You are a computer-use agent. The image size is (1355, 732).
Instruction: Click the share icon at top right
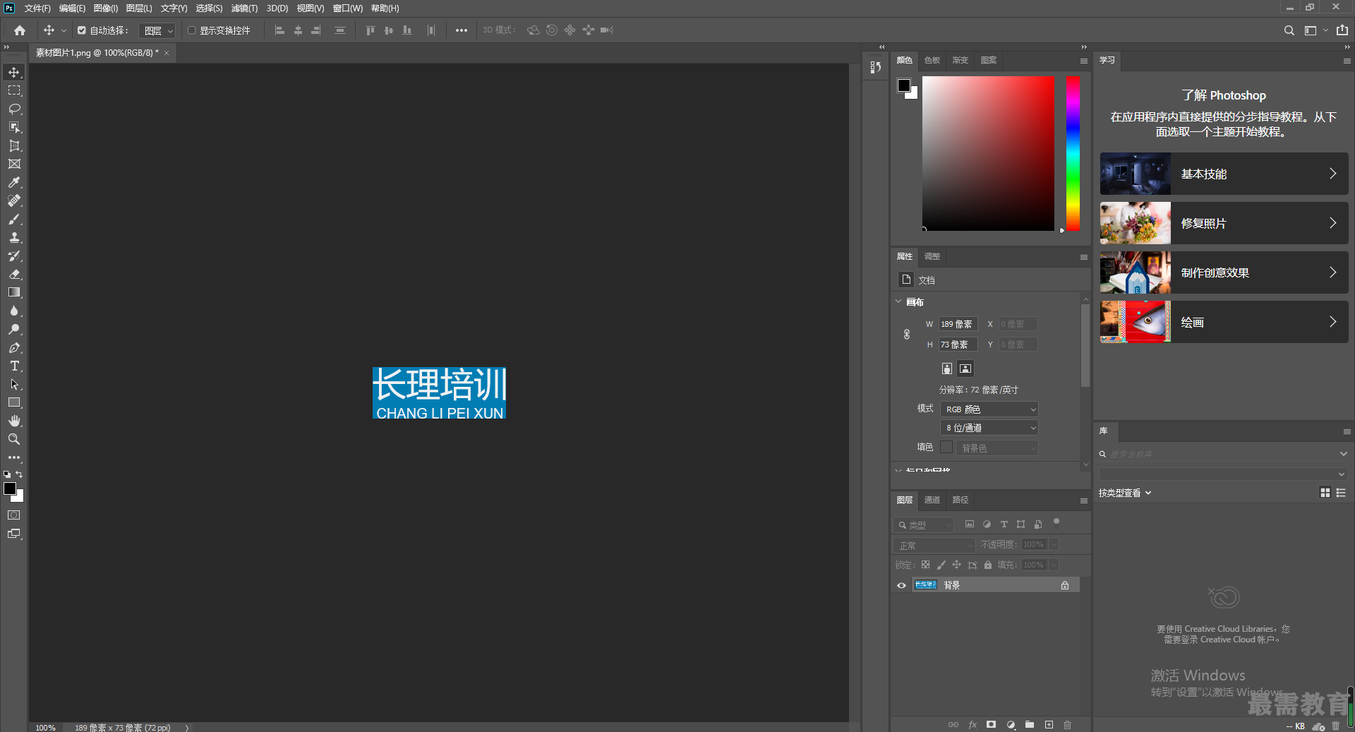pyautogui.click(x=1342, y=30)
